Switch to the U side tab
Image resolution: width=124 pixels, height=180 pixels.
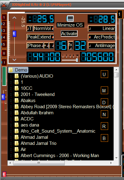4,53
